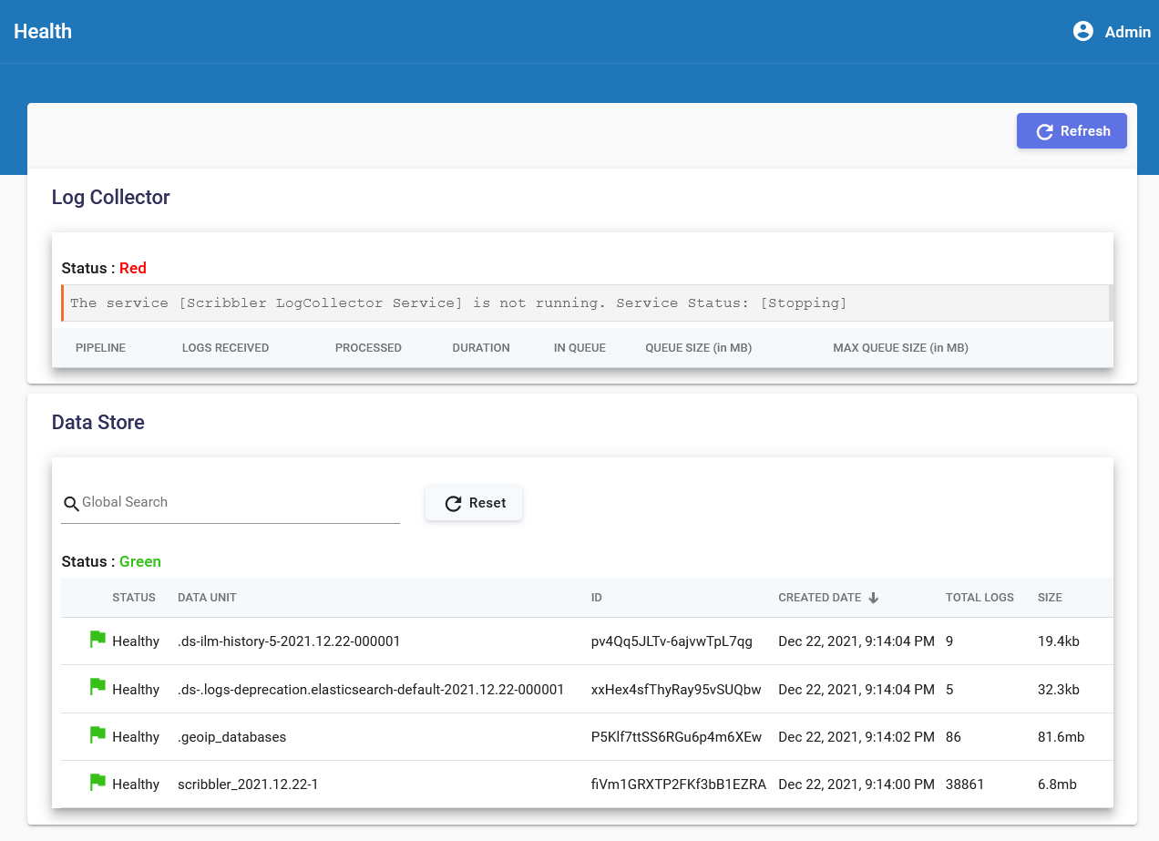1159x841 pixels.
Task: Sort the table by ID column header
Action: pos(597,598)
